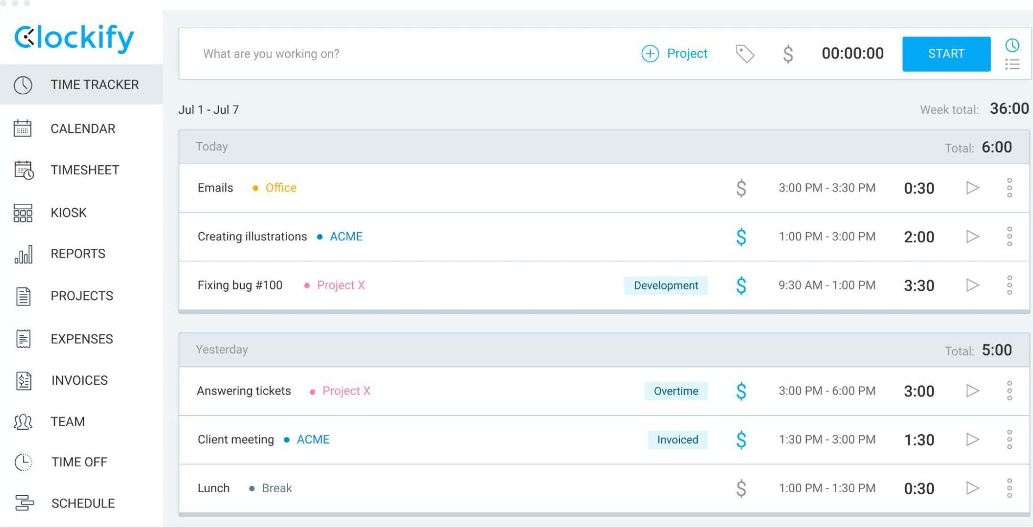The width and height of the screenshot is (1033, 528).
Task: Click the Time Tracker clock icon
Action: point(23,85)
